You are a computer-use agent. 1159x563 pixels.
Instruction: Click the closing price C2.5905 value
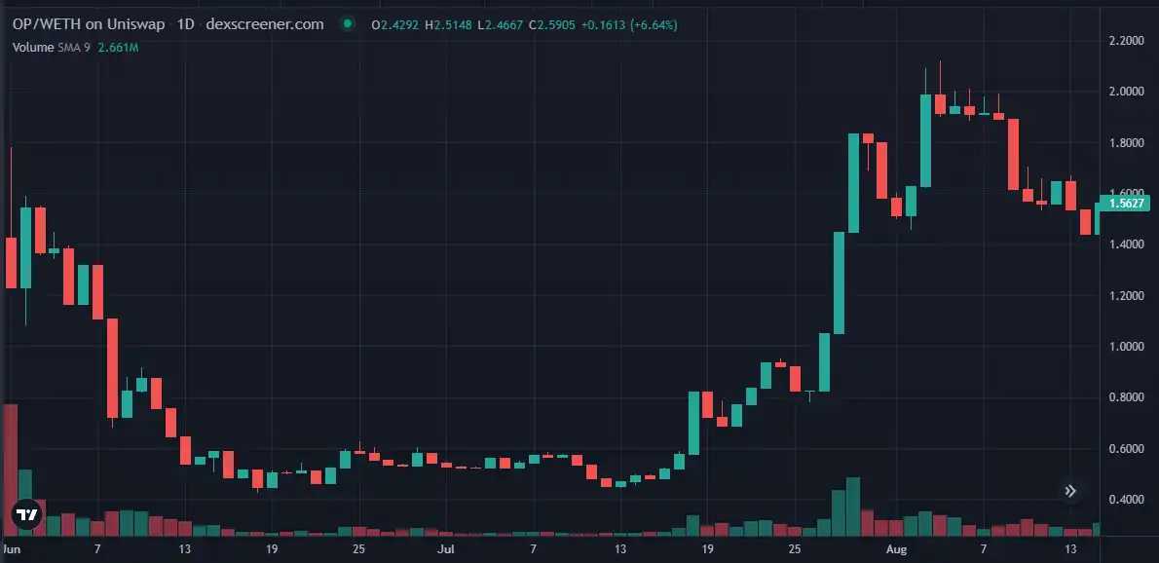(553, 24)
